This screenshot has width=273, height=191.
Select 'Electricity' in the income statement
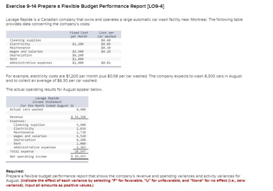click(24, 128)
